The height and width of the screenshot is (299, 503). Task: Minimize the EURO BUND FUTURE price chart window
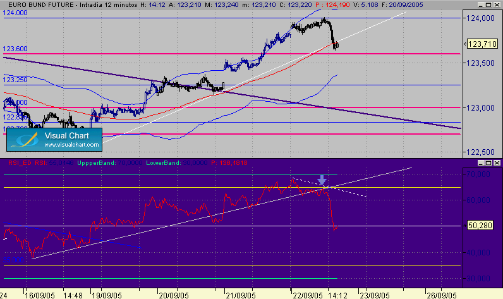point(481,5)
